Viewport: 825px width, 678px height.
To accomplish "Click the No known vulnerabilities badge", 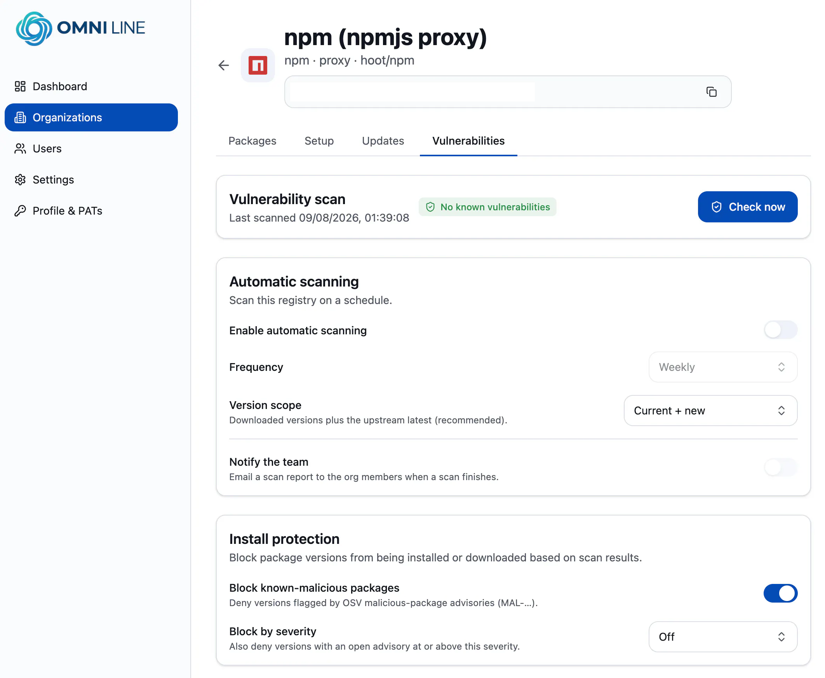I will pos(487,207).
